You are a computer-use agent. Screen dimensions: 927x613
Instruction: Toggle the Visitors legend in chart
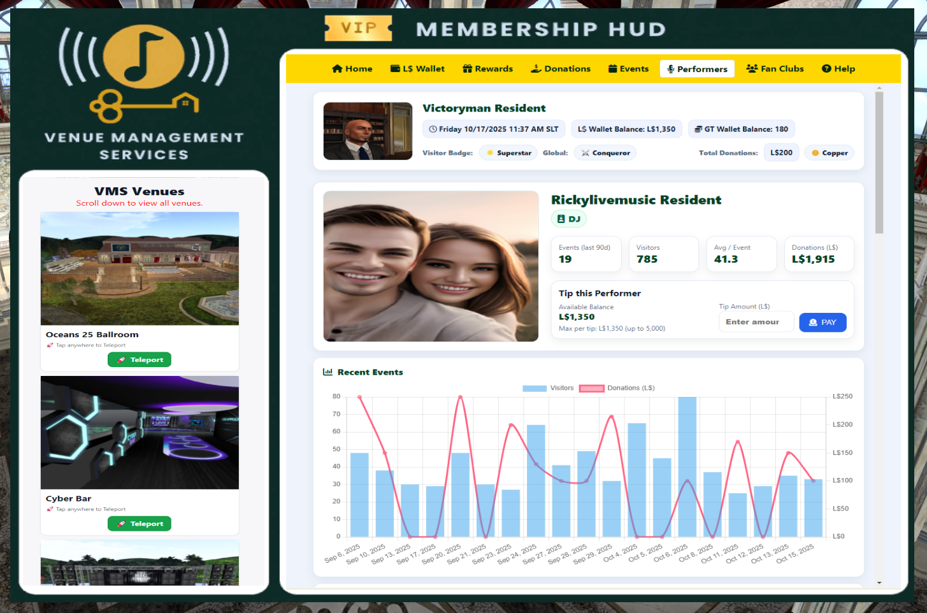(548, 388)
